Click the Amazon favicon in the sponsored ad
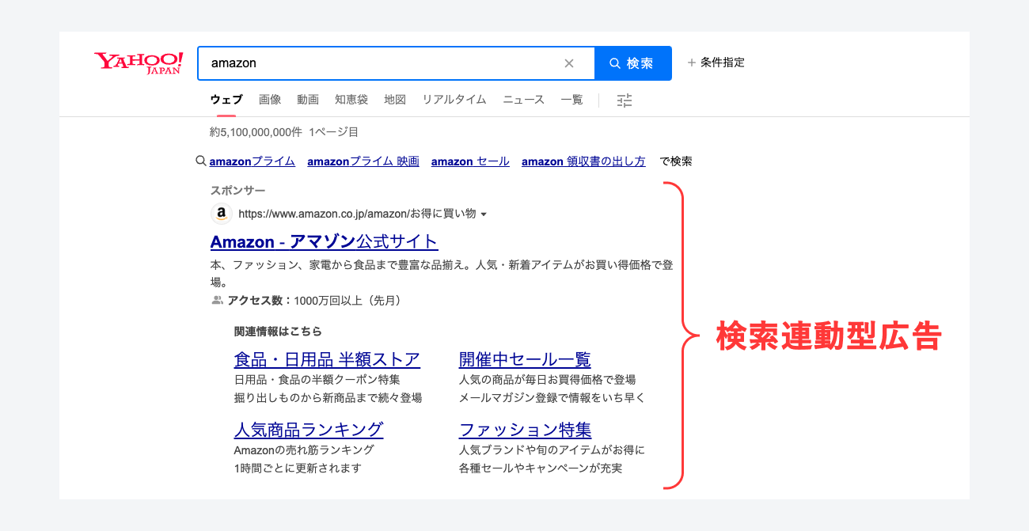The width and height of the screenshot is (1029, 531). [x=222, y=214]
